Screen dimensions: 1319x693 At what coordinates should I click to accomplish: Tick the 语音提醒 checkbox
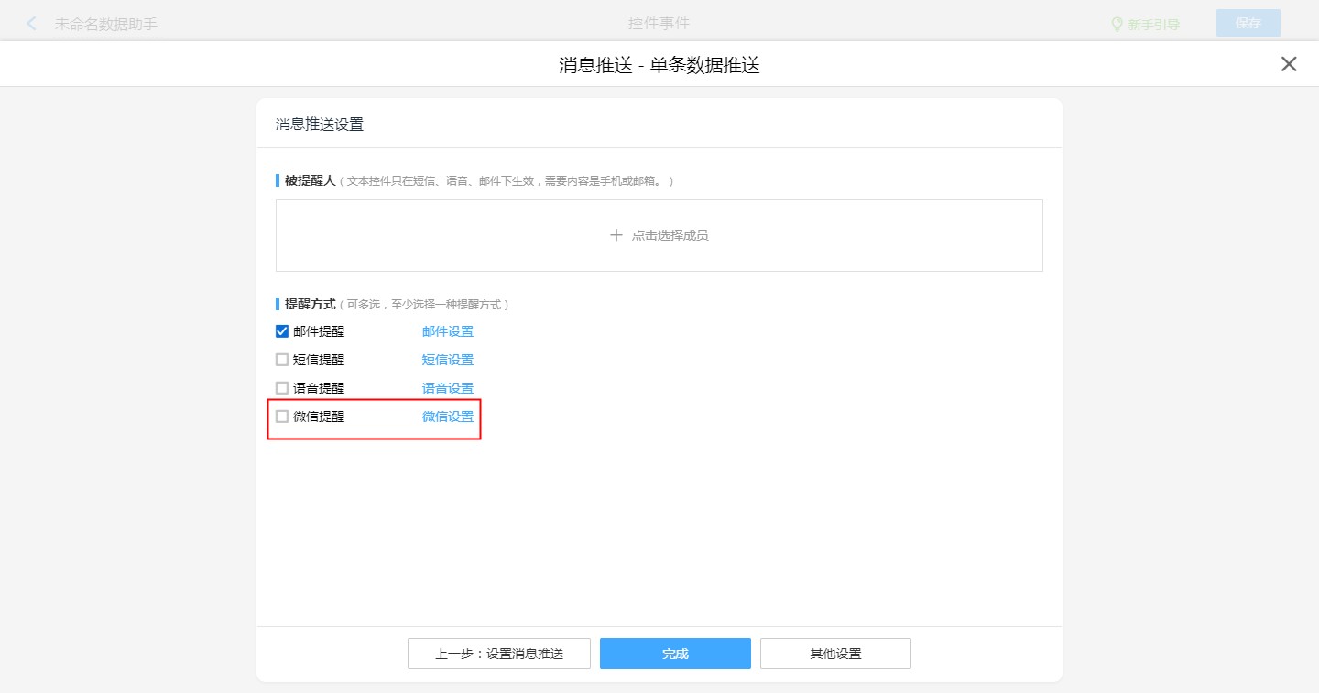pyautogui.click(x=282, y=388)
